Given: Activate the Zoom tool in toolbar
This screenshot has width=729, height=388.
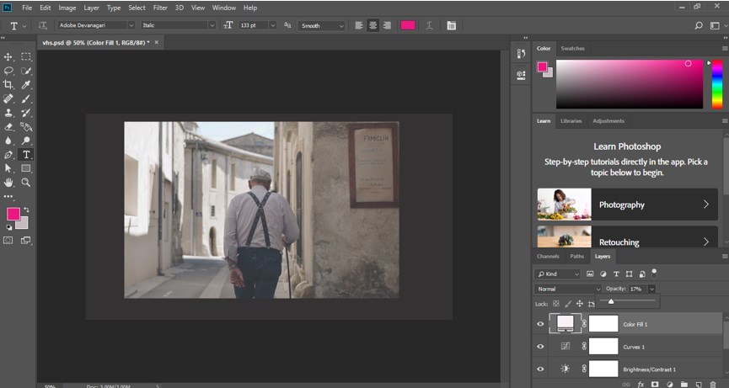Looking at the screenshot, I should (x=26, y=182).
